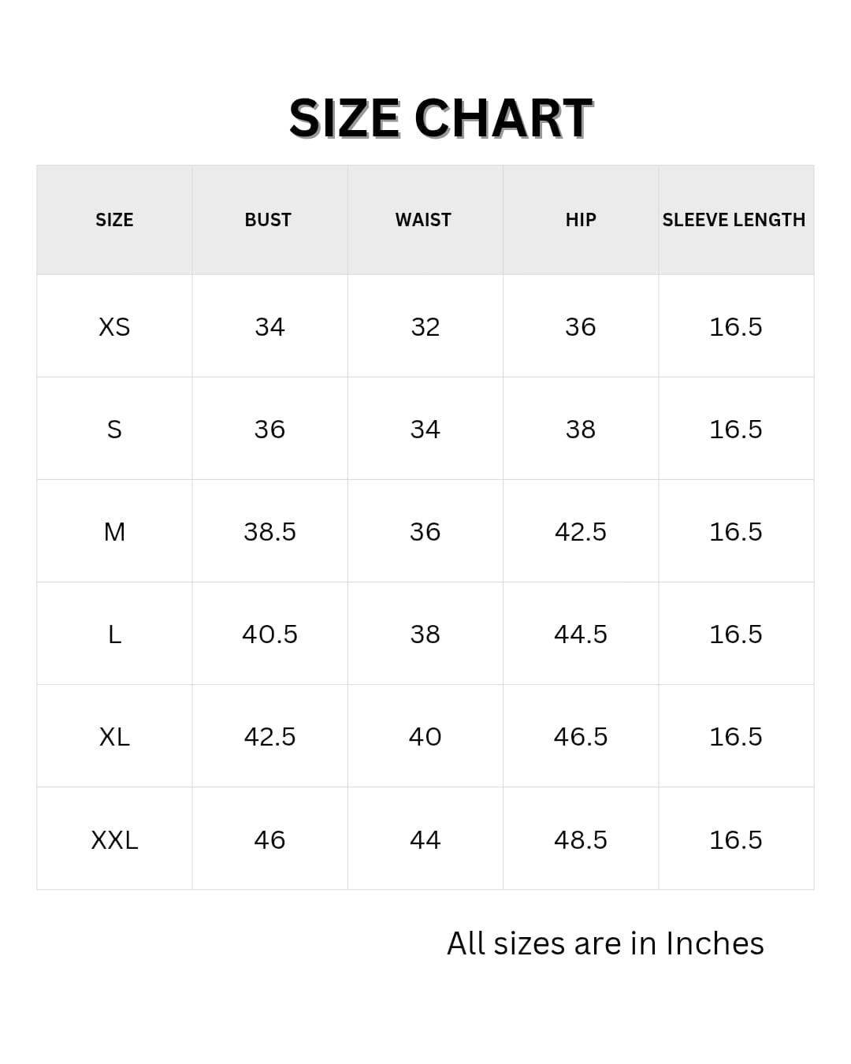Select the XS size row label
Image resolution: width=851 pixels, height=1064 pixels.
(114, 326)
